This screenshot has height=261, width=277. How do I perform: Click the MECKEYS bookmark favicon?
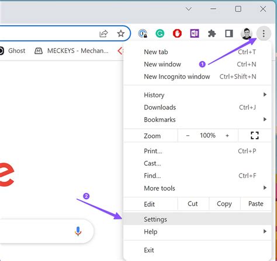point(39,51)
